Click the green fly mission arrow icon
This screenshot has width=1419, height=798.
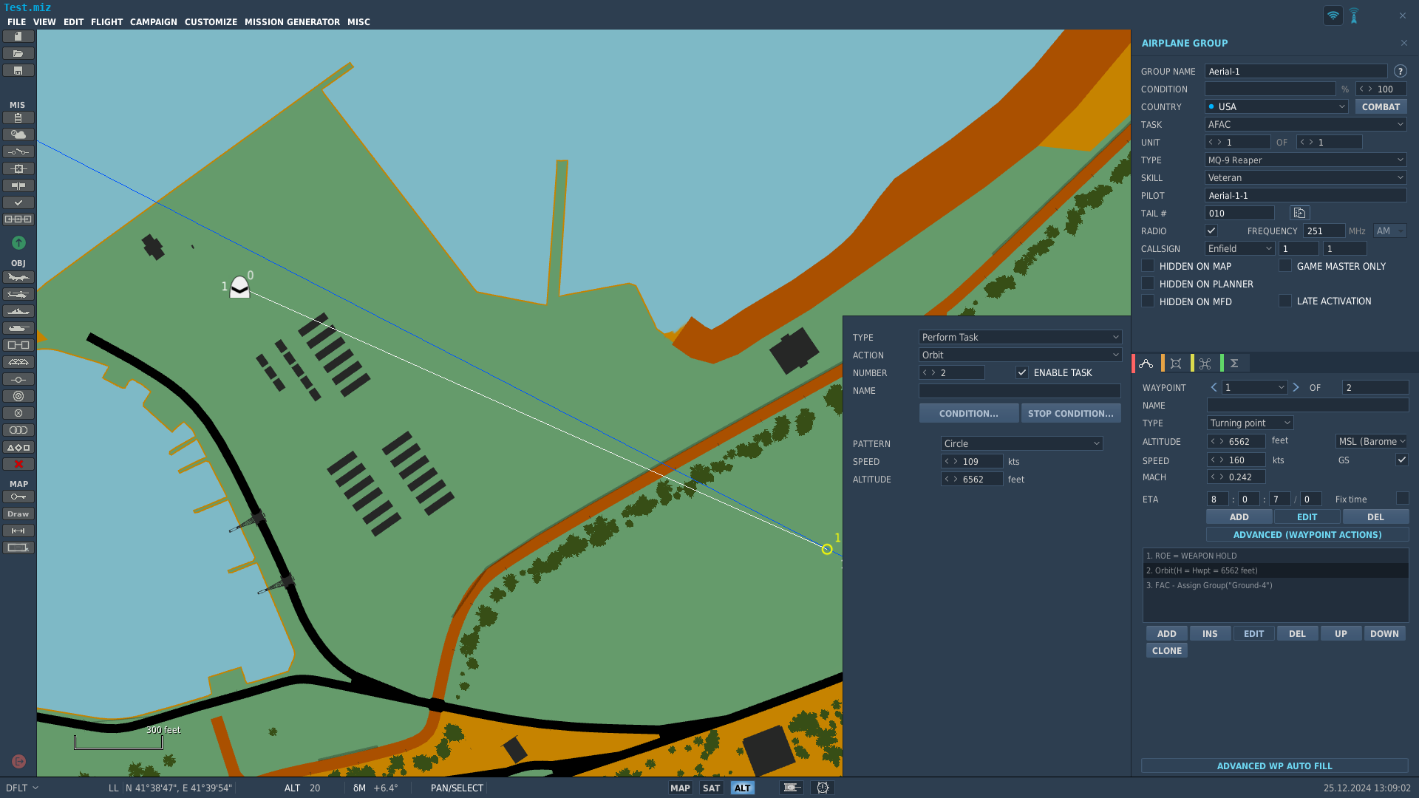coord(18,242)
